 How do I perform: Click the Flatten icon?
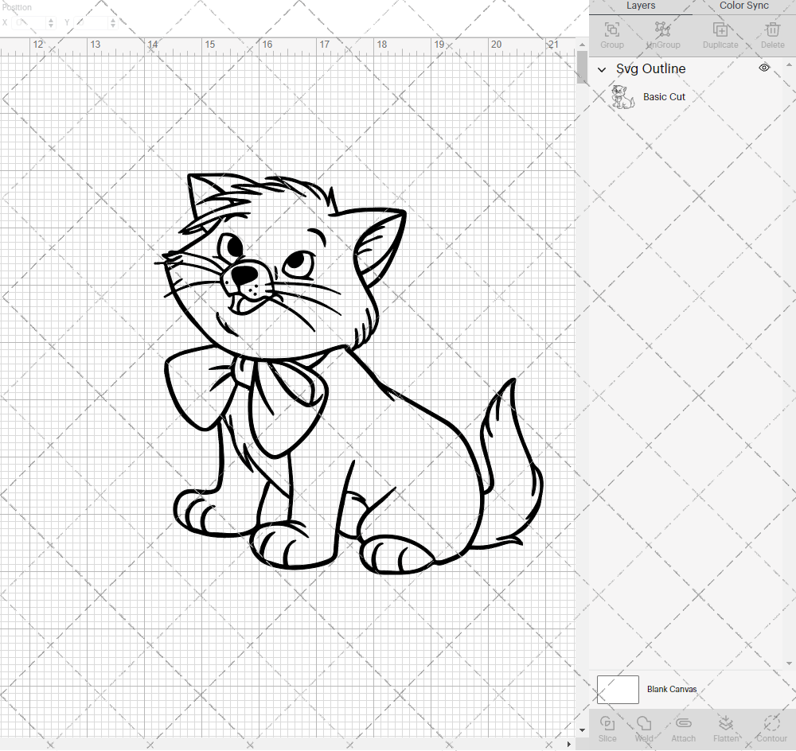pos(726,723)
